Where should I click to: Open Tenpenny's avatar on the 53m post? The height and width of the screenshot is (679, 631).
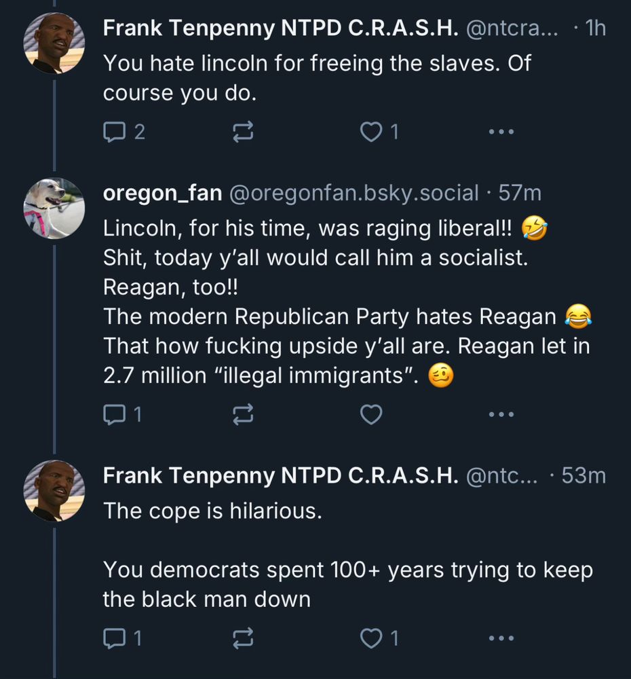tap(54, 491)
